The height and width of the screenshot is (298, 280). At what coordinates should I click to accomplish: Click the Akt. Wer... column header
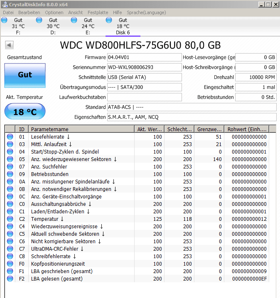coord(149,129)
